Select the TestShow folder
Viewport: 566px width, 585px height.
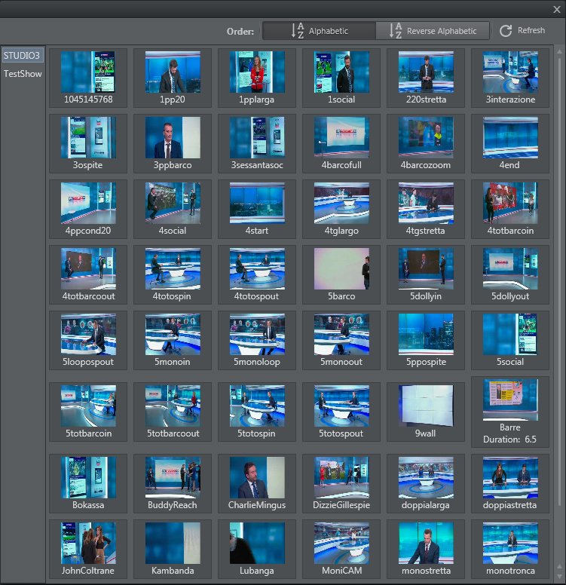tap(23, 74)
